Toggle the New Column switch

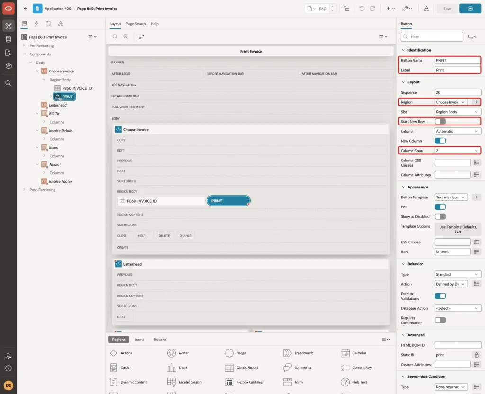440,141
